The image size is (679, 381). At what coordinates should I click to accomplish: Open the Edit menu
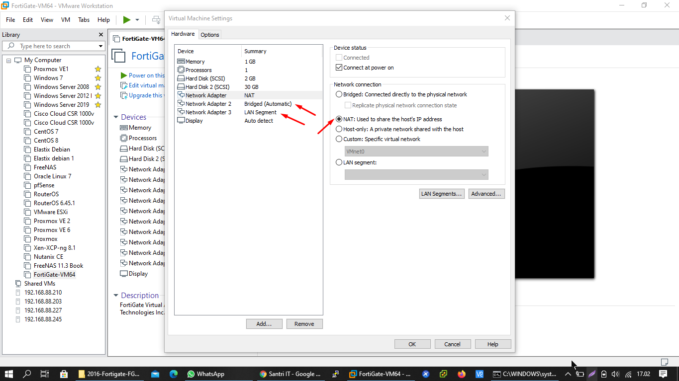28,20
